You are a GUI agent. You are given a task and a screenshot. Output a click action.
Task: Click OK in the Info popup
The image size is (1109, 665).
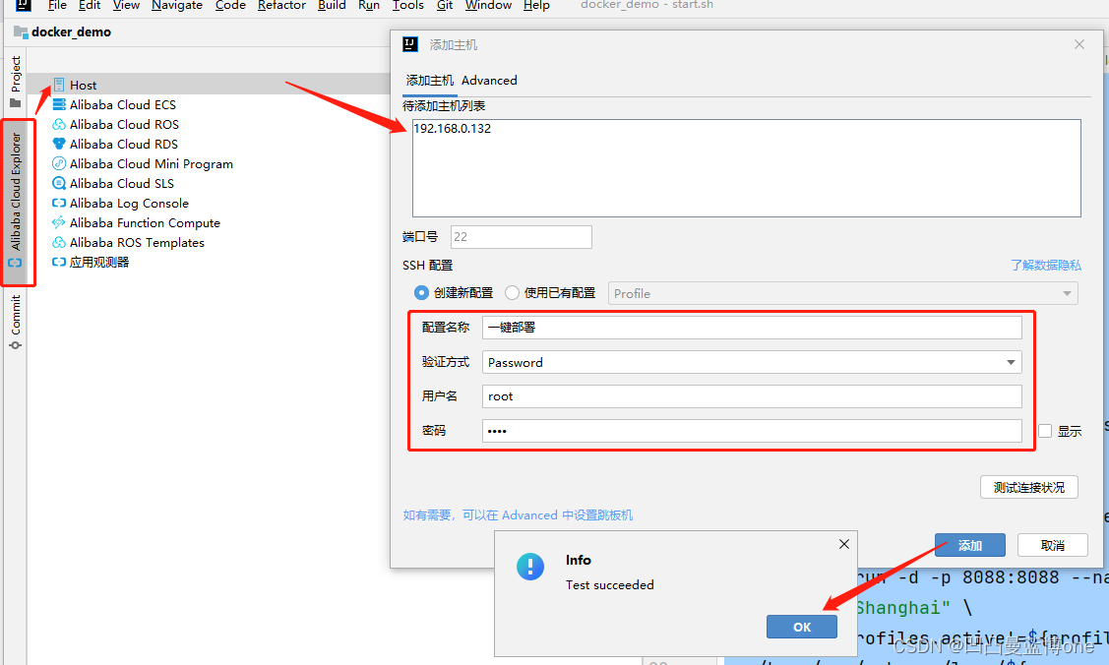[x=802, y=627]
